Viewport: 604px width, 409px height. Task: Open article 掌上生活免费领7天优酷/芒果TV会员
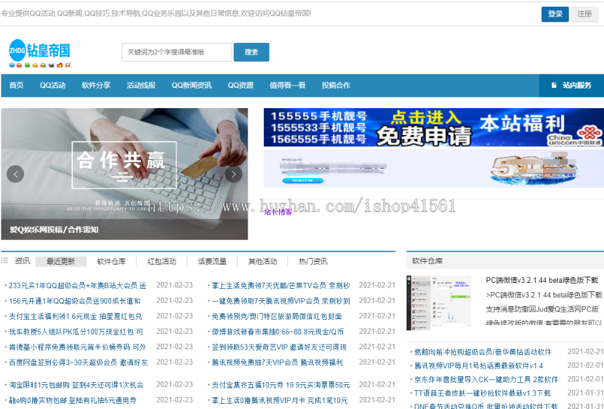(x=281, y=285)
